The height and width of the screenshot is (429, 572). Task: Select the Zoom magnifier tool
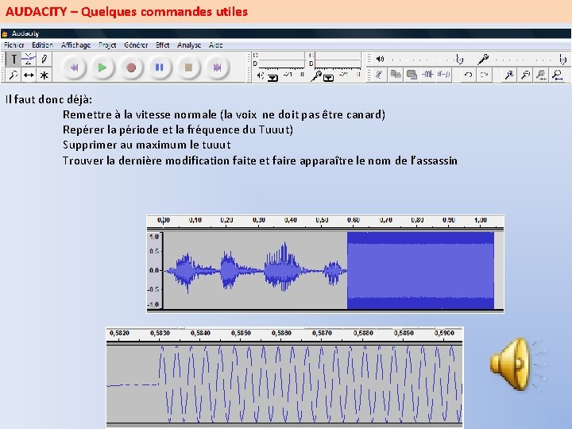[x=14, y=75]
